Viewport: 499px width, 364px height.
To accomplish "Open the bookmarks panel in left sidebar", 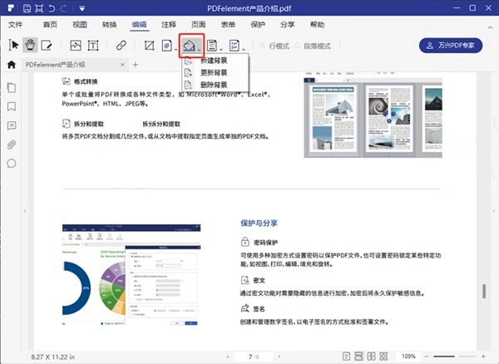I will 12,106.
